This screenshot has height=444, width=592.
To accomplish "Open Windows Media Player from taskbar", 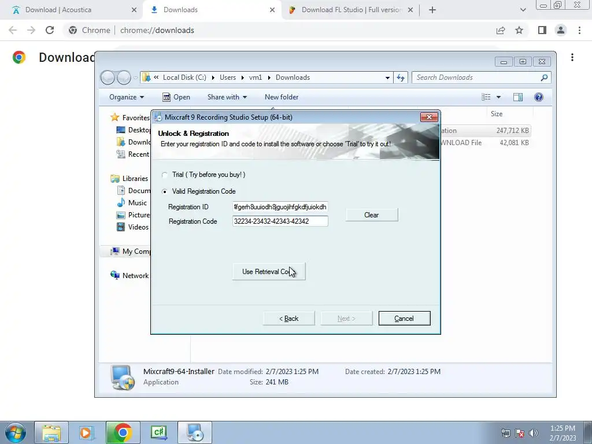I will click(x=86, y=432).
